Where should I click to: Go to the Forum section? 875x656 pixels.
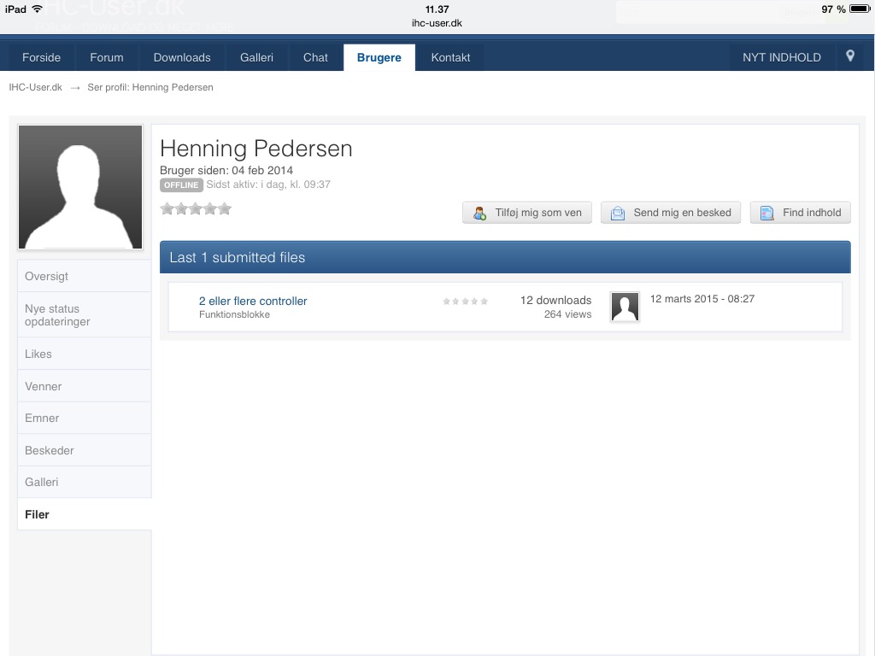pyautogui.click(x=107, y=57)
